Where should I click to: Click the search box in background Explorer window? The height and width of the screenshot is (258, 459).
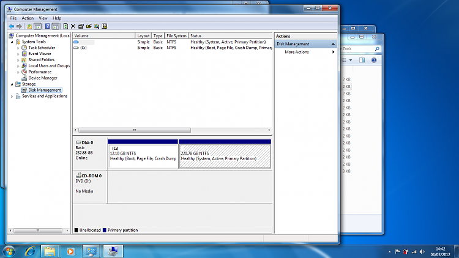click(360, 49)
